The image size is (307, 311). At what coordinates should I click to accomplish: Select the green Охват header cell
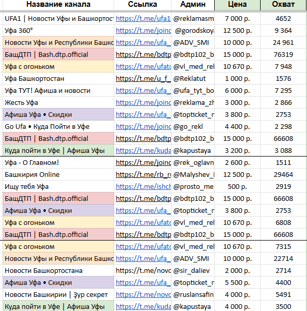point(283,4)
